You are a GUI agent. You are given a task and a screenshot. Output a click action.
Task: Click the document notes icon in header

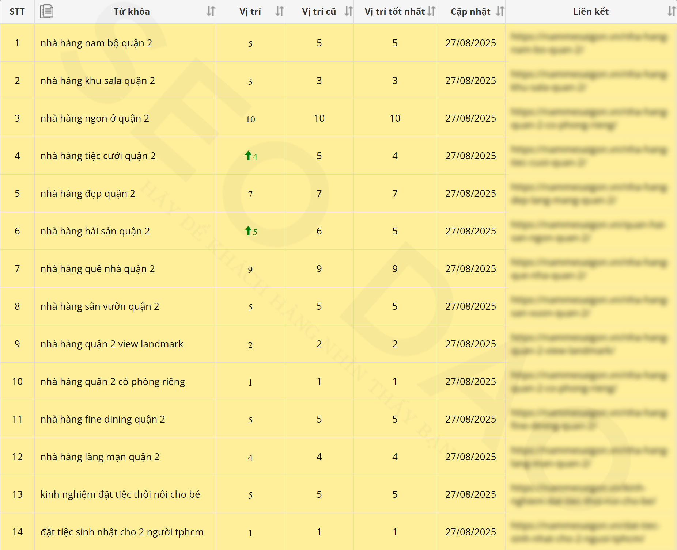(x=47, y=11)
